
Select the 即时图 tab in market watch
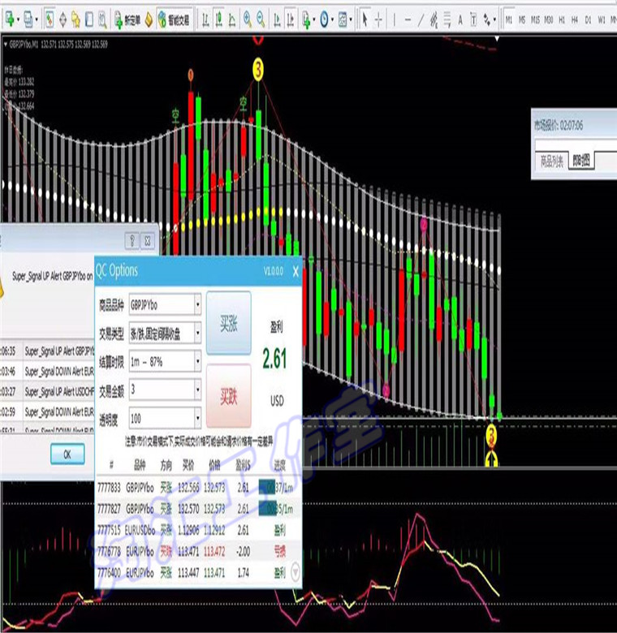[x=581, y=161]
